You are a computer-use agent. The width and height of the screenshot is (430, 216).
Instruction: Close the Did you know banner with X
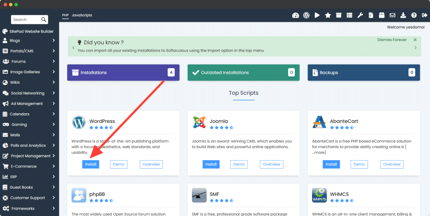(x=415, y=40)
